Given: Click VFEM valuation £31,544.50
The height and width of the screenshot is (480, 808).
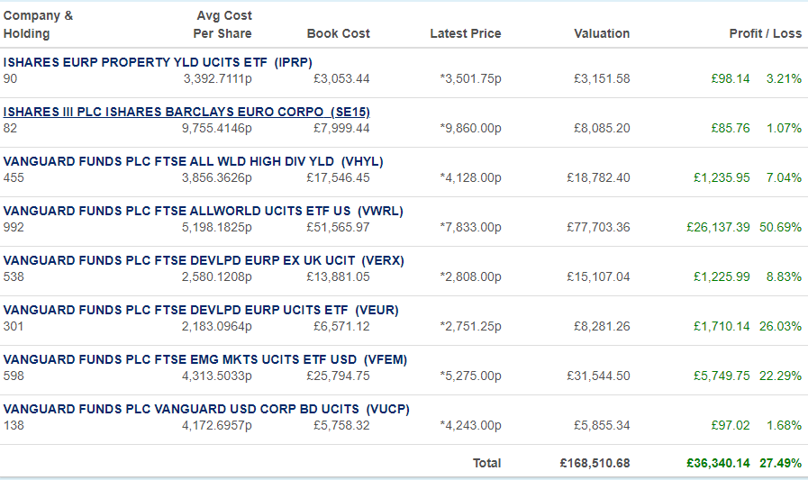Looking at the screenshot, I should pos(598,376).
